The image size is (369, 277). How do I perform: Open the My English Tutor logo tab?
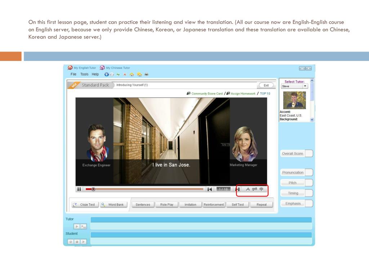pyautogui.click(x=82, y=68)
